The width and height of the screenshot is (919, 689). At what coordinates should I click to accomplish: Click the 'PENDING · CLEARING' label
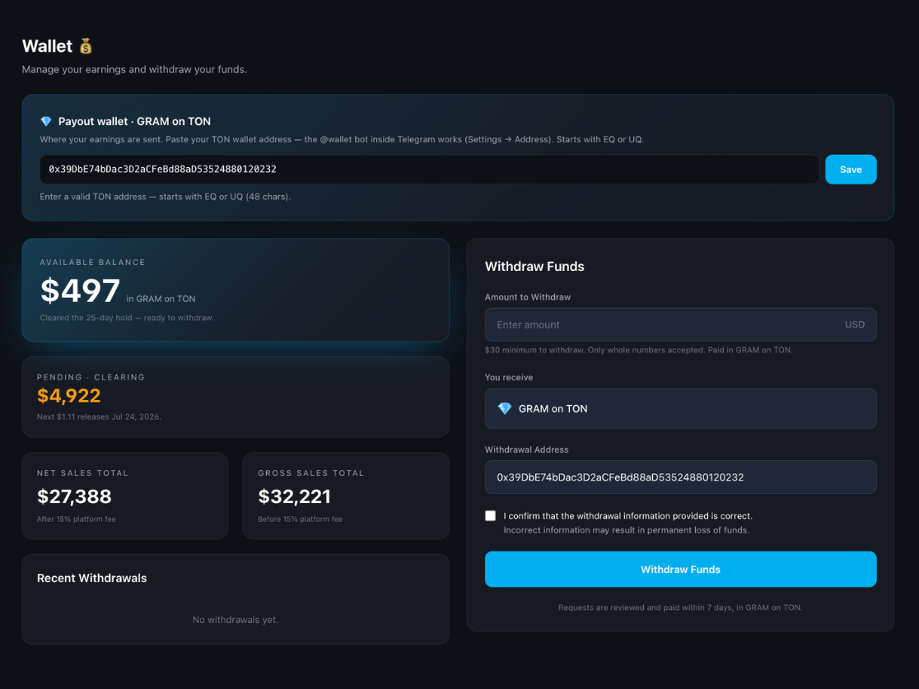(91, 377)
